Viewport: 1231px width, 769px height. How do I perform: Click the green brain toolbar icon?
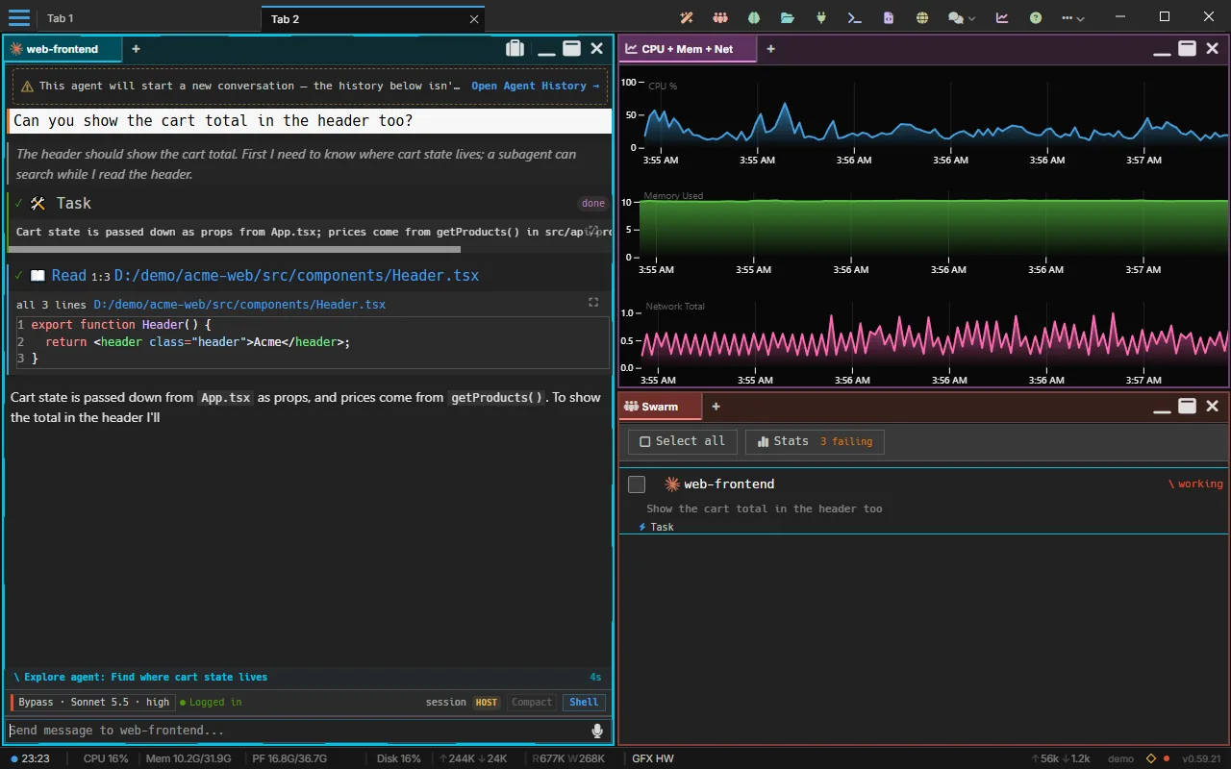754,17
